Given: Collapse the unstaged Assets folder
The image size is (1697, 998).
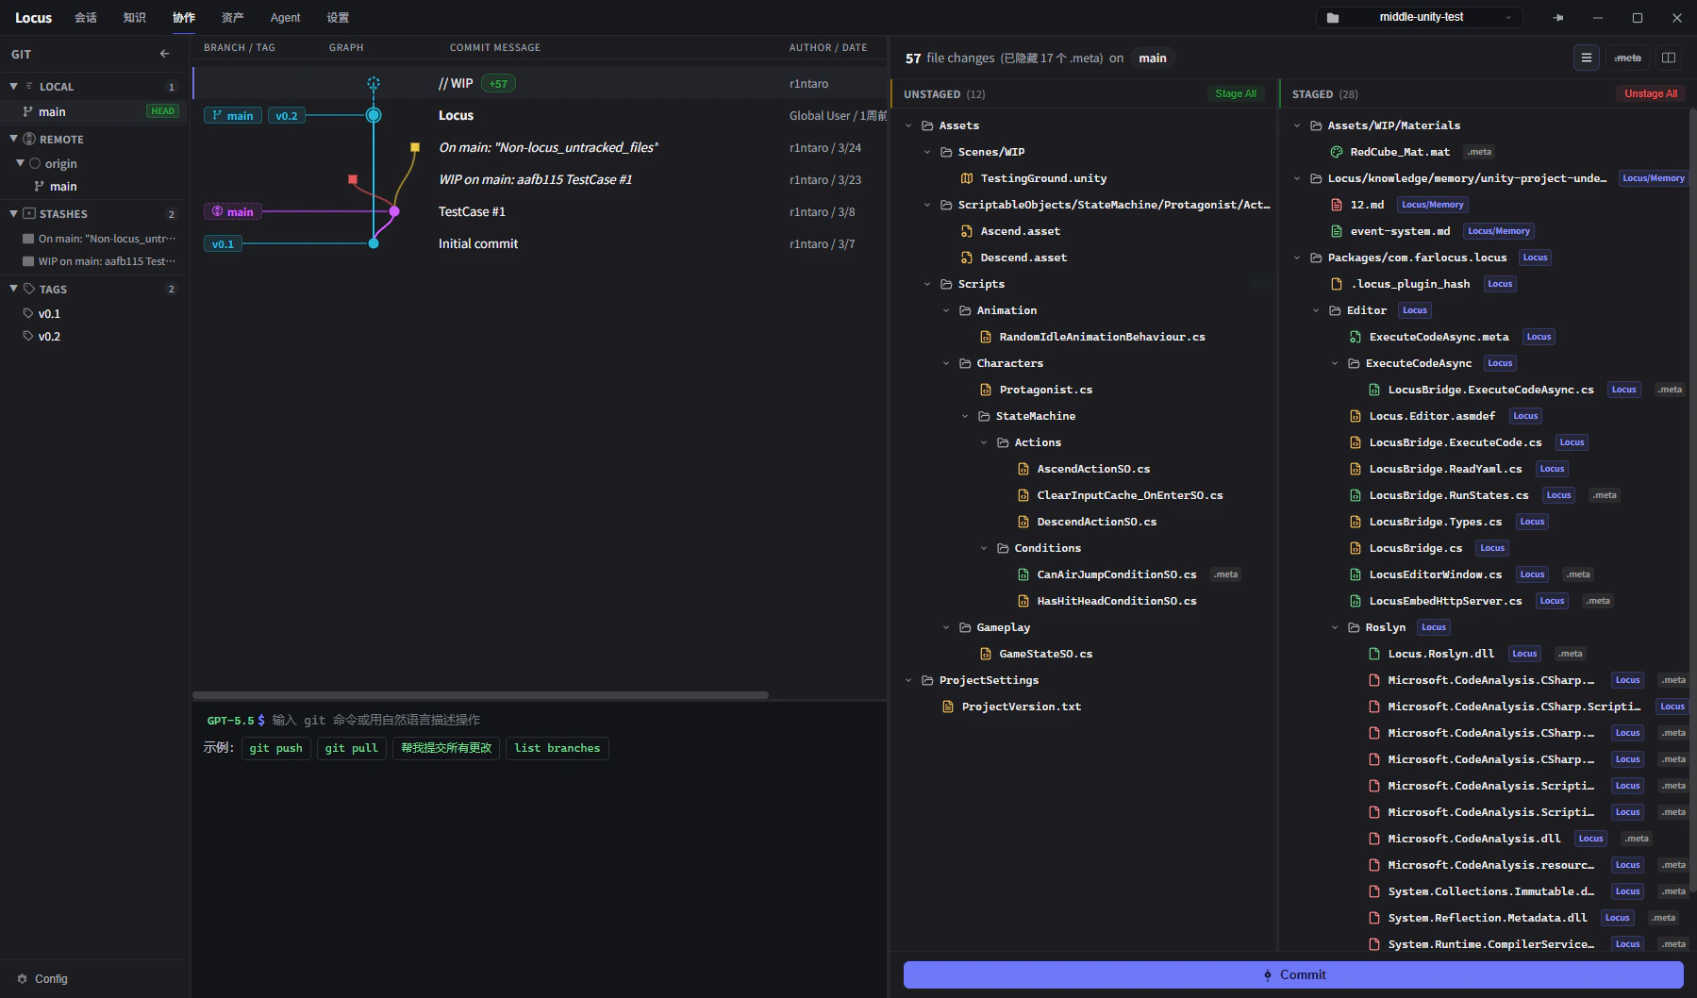Looking at the screenshot, I should pos(909,125).
